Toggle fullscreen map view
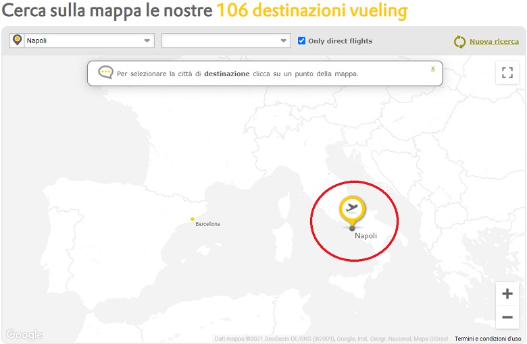Viewport: 527px width, 344px height. (507, 72)
